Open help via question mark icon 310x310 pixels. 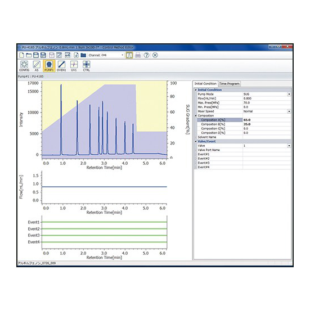click(146, 55)
